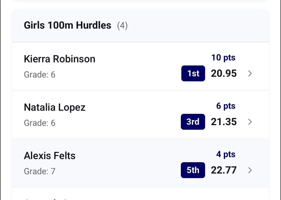The height and width of the screenshot is (200, 281).
Task: Expand Kierra Robinson's result chevron
Action: click(x=250, y=73)
